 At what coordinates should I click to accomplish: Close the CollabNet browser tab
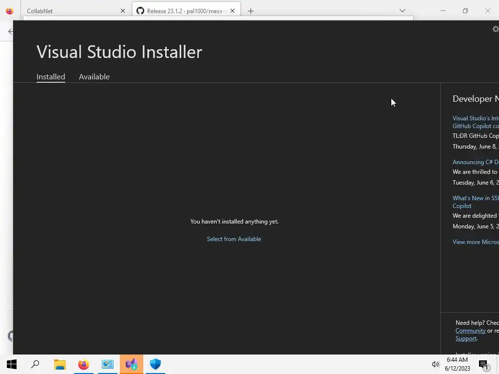click(123, 11)
